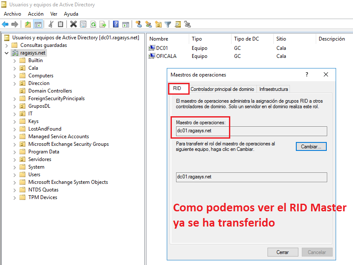
Task: Open the Ver menu
Action: click(54, 14)
